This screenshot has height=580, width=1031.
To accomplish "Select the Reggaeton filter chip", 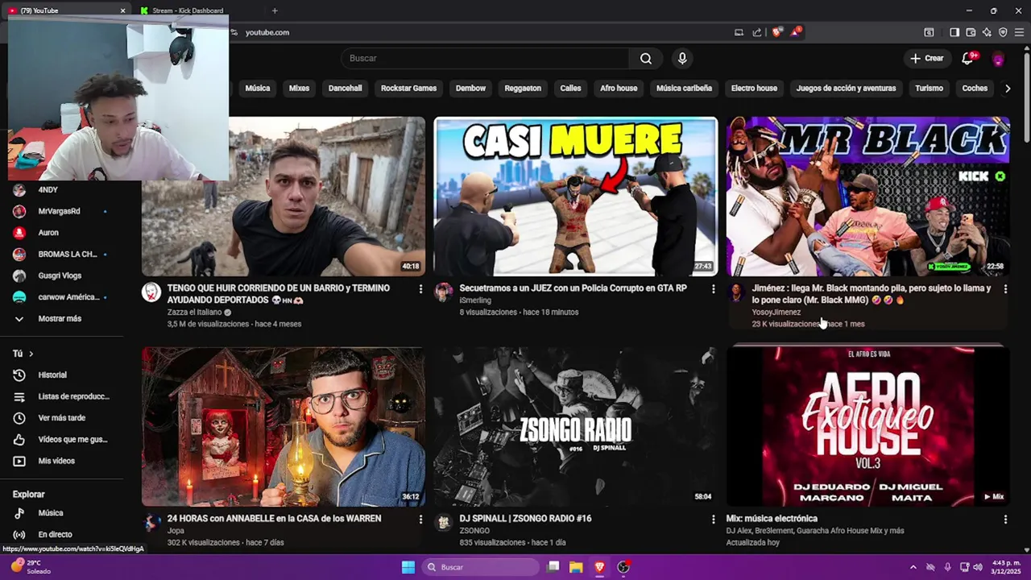I will 523,88.
